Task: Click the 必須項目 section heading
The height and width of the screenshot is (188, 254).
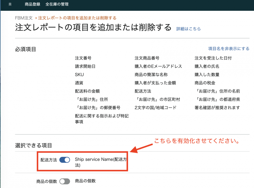Action: pyautogui.click(x=25, y=49)
